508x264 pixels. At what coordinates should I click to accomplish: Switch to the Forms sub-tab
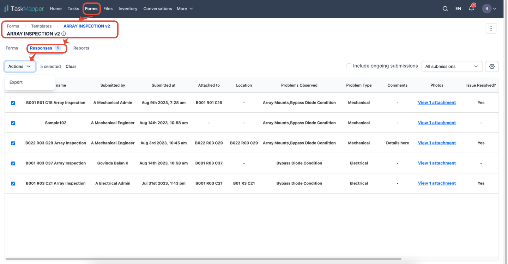click(12, 48)
